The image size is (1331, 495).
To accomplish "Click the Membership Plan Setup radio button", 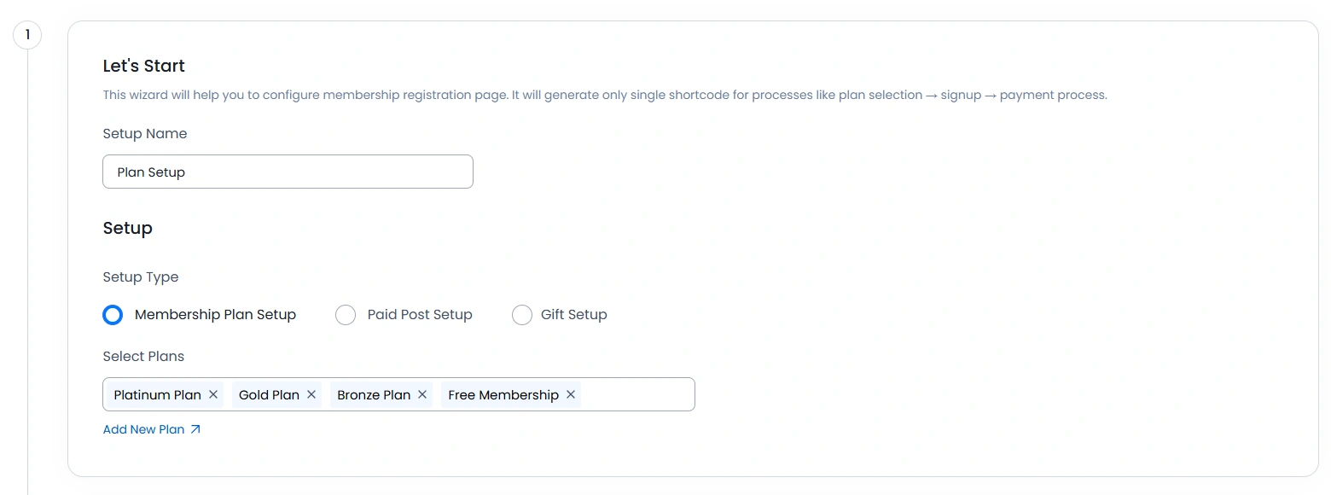I will pyautogui.click(x=113, y=315).
